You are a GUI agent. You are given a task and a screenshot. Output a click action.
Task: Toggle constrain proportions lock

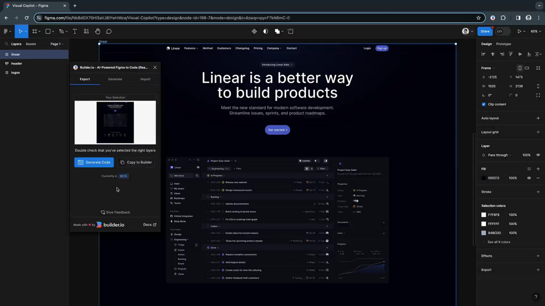[x=538, y=86]
